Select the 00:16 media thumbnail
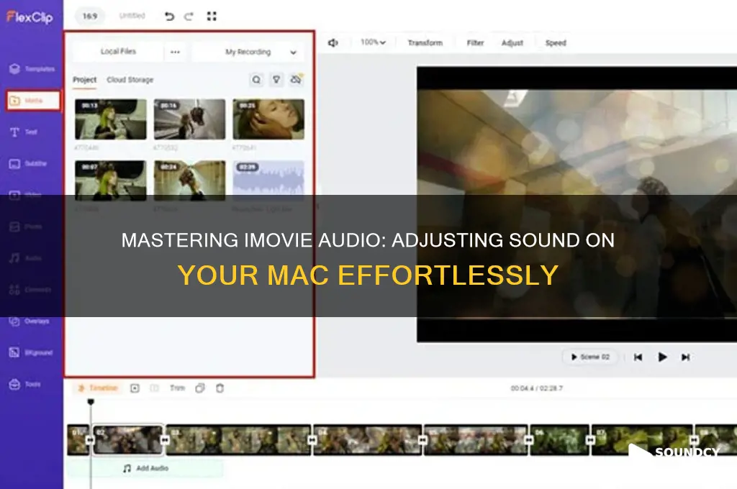The image size is (737, 489). [189, 119]
